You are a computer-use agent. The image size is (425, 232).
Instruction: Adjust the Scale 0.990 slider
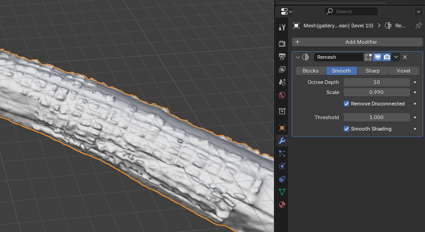pyautogui.click(x=377, y=92)
